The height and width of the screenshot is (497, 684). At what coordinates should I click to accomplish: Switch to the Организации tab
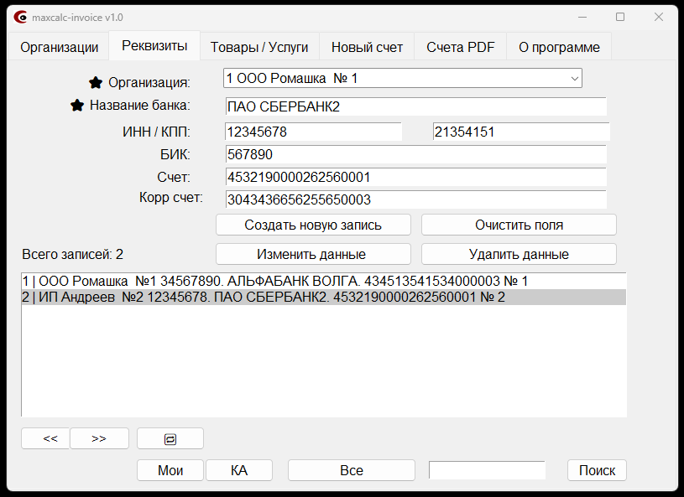point(60,47)
